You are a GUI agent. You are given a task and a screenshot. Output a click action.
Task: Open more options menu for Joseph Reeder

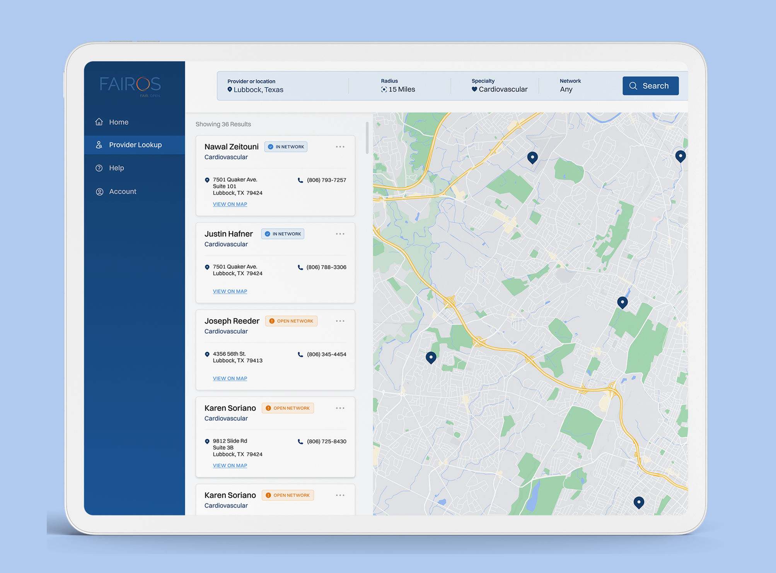(340, 321)
